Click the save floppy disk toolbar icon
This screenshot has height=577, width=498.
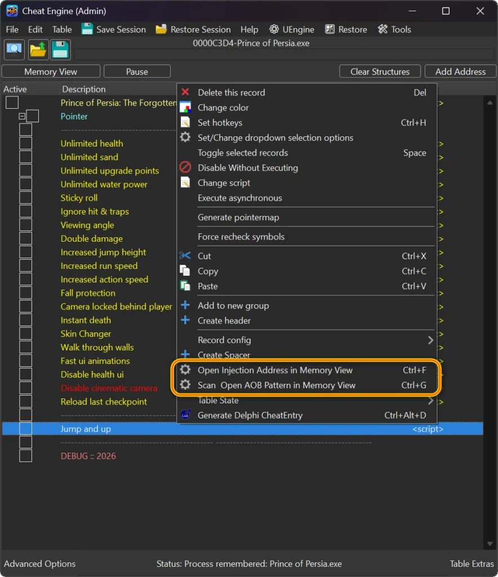(60, 50)
